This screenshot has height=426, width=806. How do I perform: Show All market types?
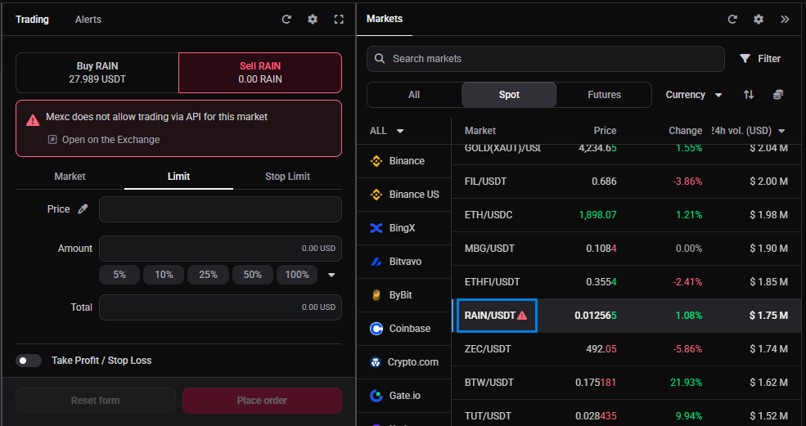[x=414, y=95]
